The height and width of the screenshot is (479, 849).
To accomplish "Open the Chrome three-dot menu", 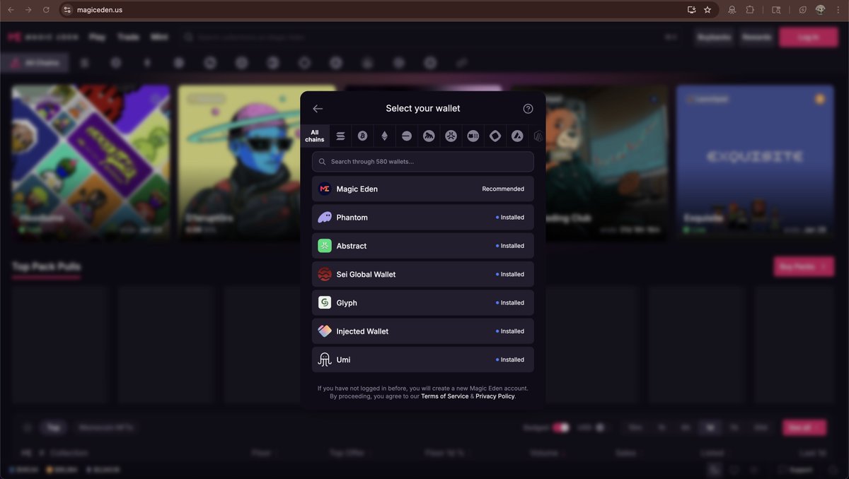I will pos(838,10).
